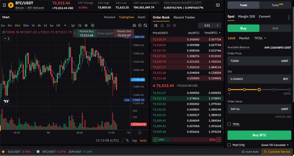Show asks-only red order book view
The height and width of the screenshot is (156, 294).
click(174, 25)
